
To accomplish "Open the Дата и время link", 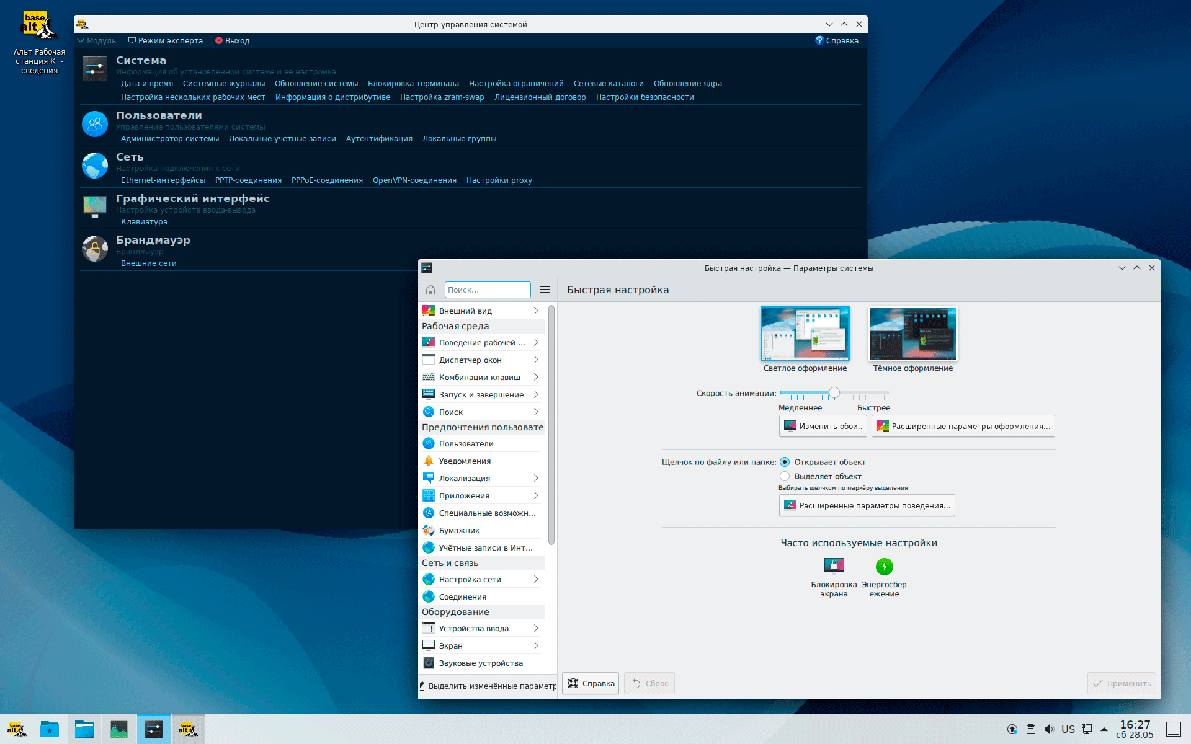I will (x=147, y=84).
